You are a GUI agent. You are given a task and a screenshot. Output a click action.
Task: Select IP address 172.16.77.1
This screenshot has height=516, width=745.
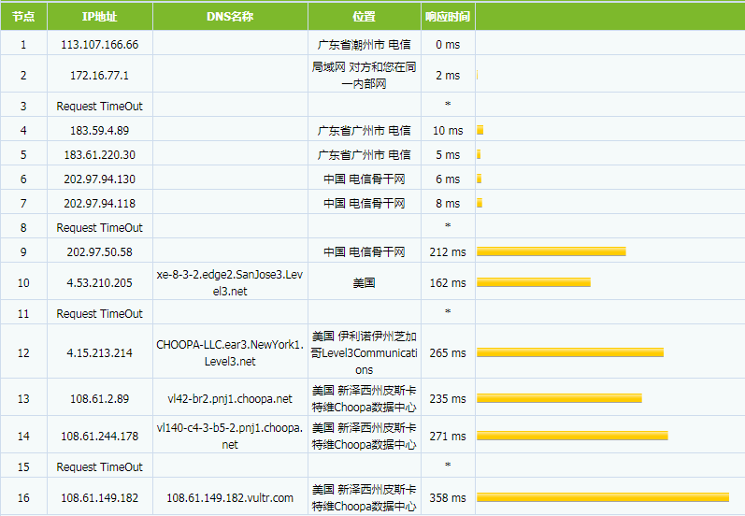point(99,75)
